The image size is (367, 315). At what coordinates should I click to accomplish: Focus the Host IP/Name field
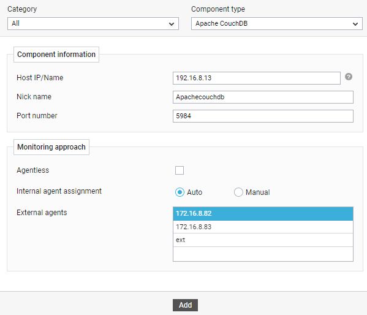(257, 78)
